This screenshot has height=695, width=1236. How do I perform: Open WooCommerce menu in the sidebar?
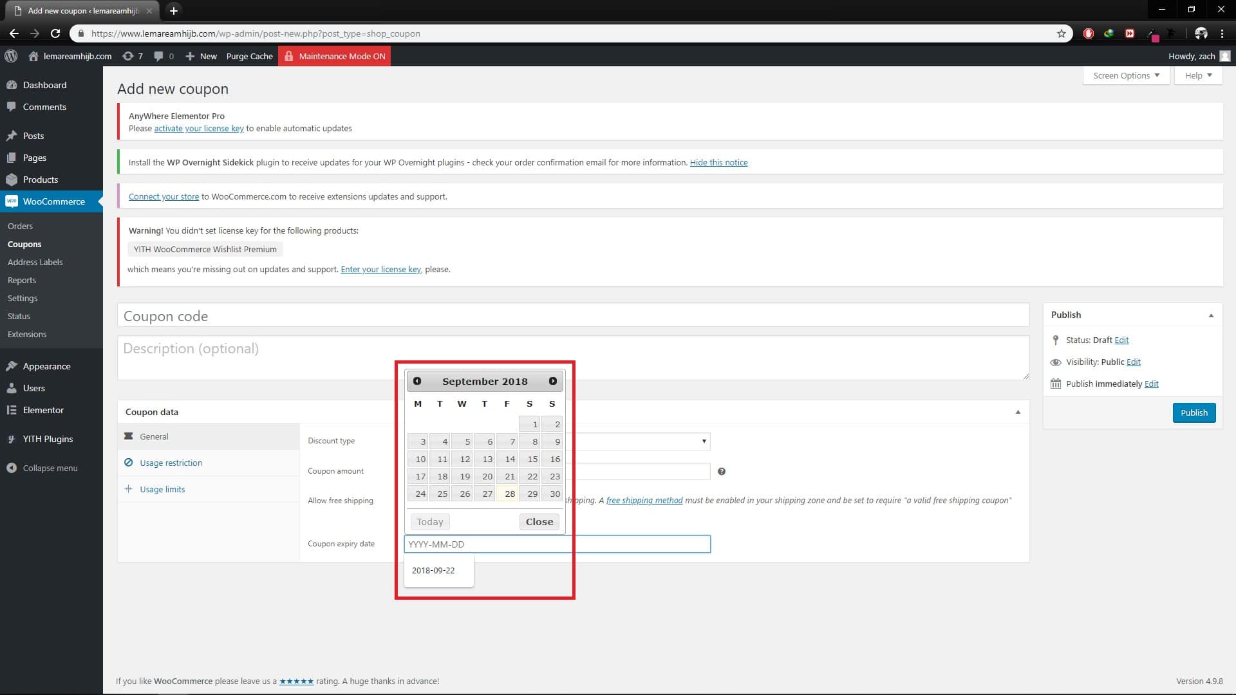point(51,201)
